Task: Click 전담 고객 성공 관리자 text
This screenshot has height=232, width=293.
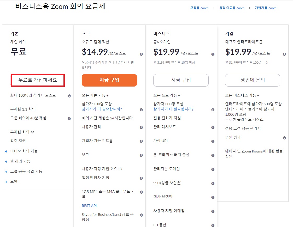Action: (x=243, y=128)
